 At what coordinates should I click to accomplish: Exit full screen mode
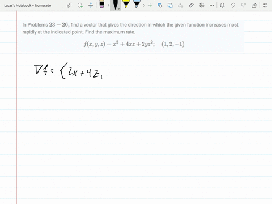click(x=265, y=5)
